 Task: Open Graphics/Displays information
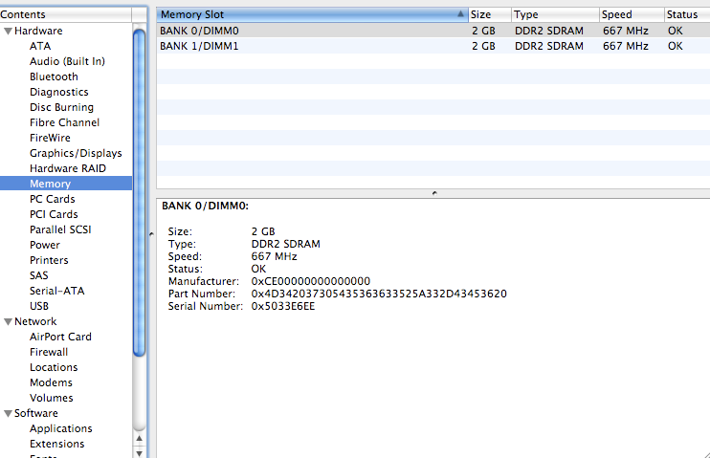tap(76, 153)
